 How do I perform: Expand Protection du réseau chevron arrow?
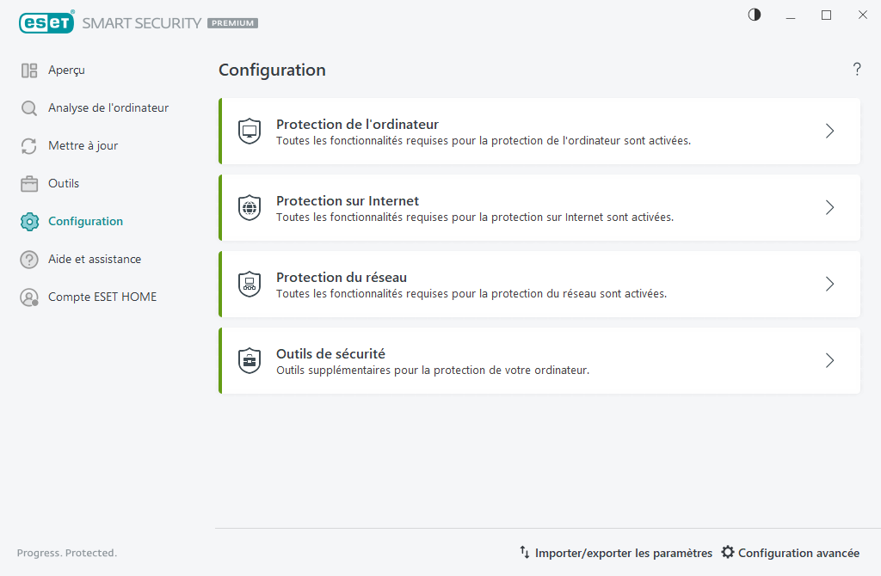click(829, 285)
